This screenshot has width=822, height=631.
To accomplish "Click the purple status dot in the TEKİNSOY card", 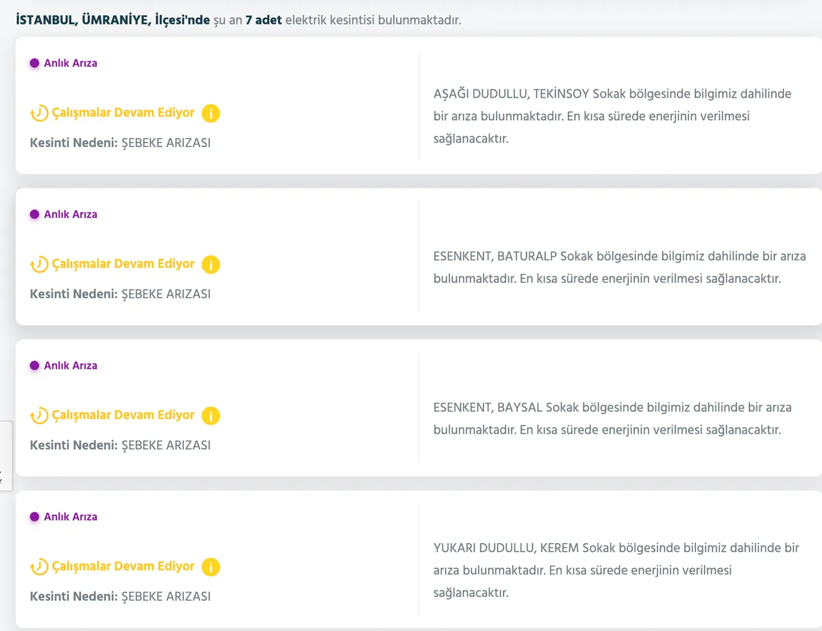I will [x=35, y=63].
